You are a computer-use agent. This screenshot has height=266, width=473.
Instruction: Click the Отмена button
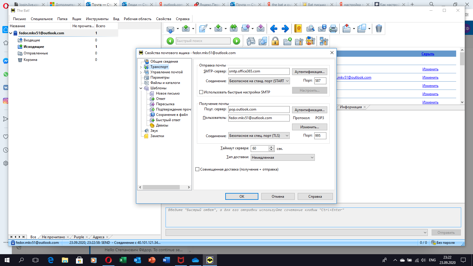point(278,197)
